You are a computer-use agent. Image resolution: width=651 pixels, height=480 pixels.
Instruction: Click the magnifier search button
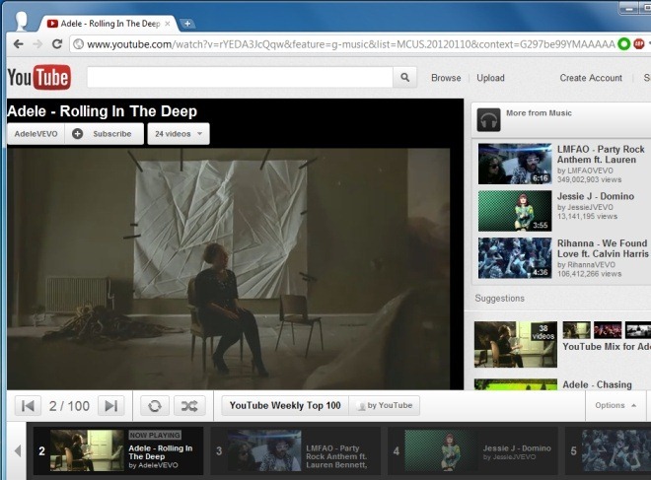[x=404, y=77]
